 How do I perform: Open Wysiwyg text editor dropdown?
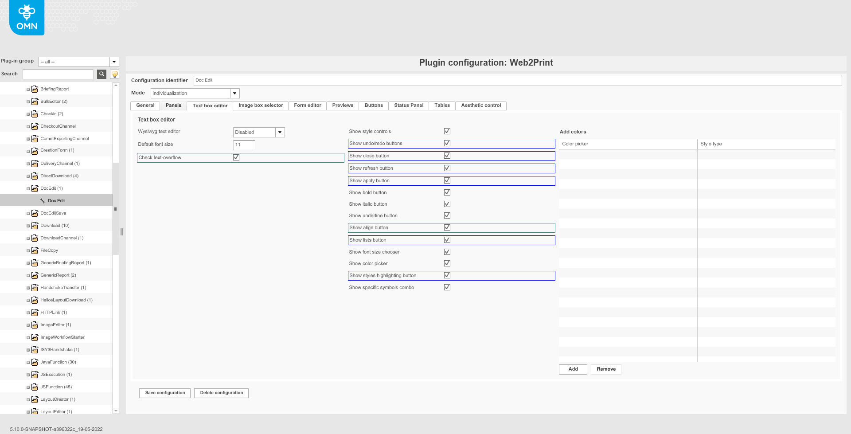(280, 132)
